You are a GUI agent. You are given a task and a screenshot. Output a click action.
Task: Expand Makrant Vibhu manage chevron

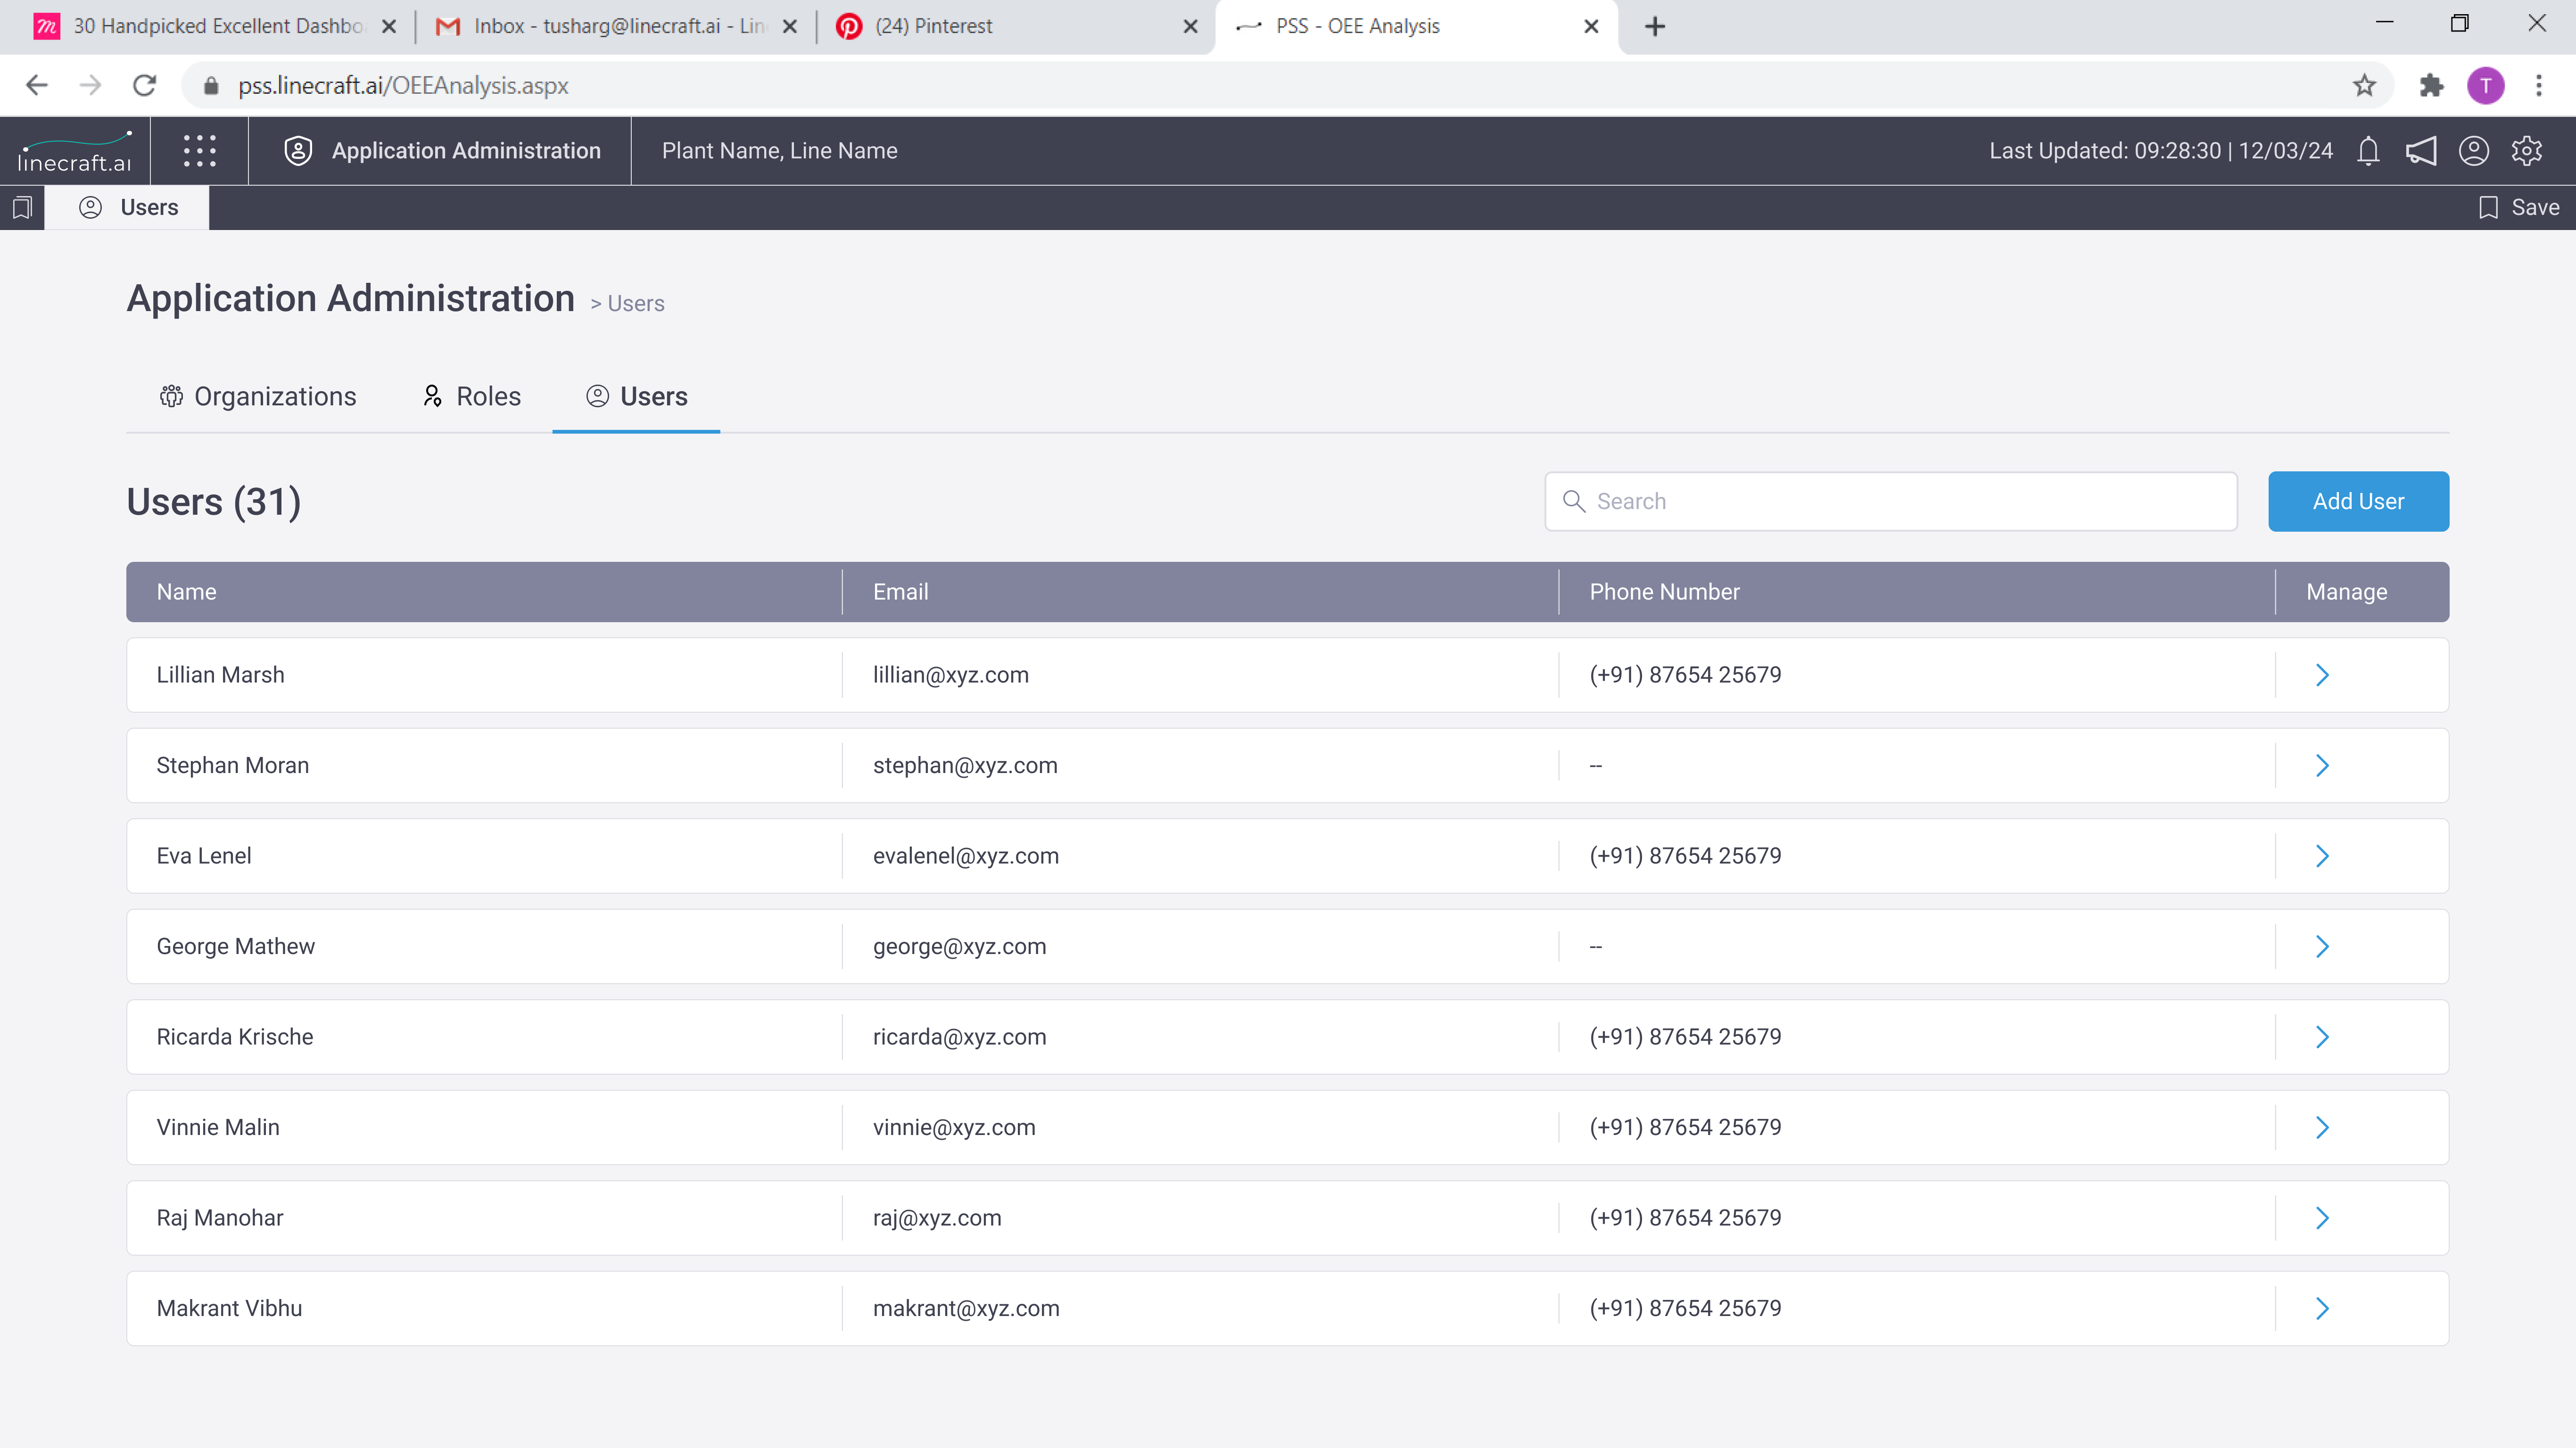(x=2322, y=1309)
